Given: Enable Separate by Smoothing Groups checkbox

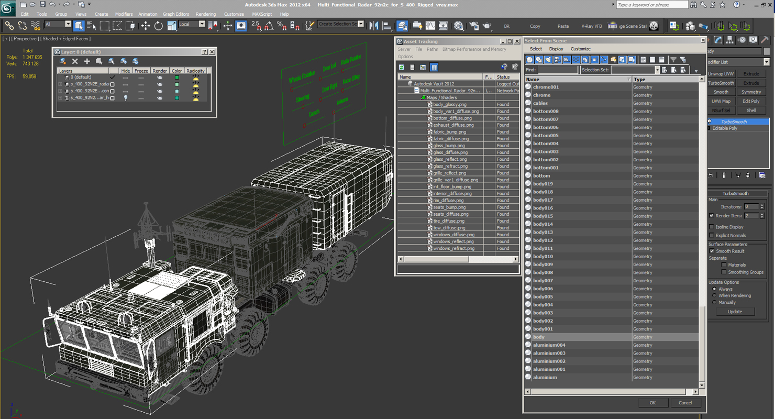Looking at the screenshot, I should [x=724, y=272].
